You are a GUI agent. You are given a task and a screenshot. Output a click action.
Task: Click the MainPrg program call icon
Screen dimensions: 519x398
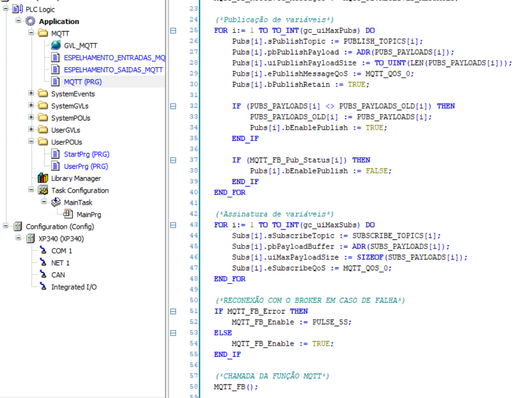[x=68, y=215]
